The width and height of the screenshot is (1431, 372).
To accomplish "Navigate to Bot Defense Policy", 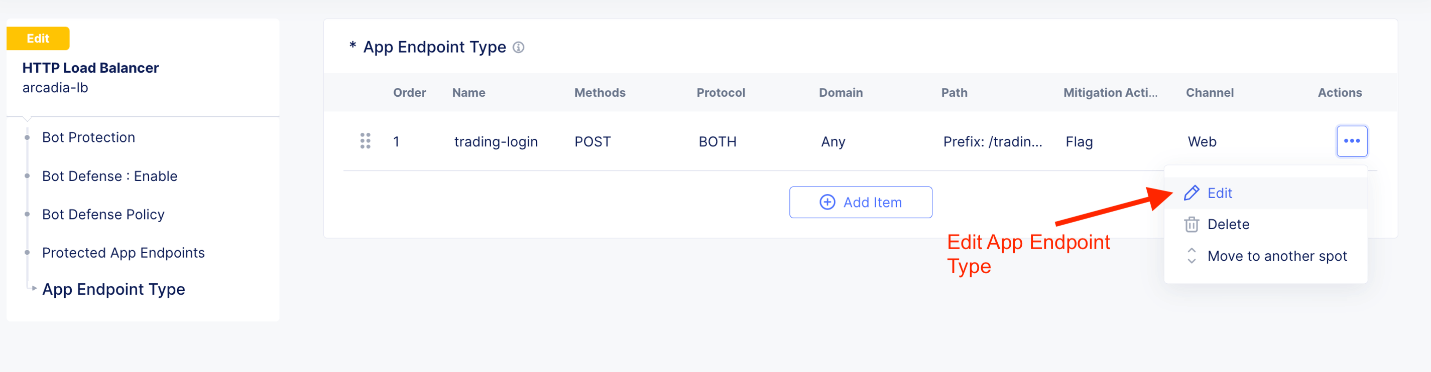I will click(x=103, y=215).
